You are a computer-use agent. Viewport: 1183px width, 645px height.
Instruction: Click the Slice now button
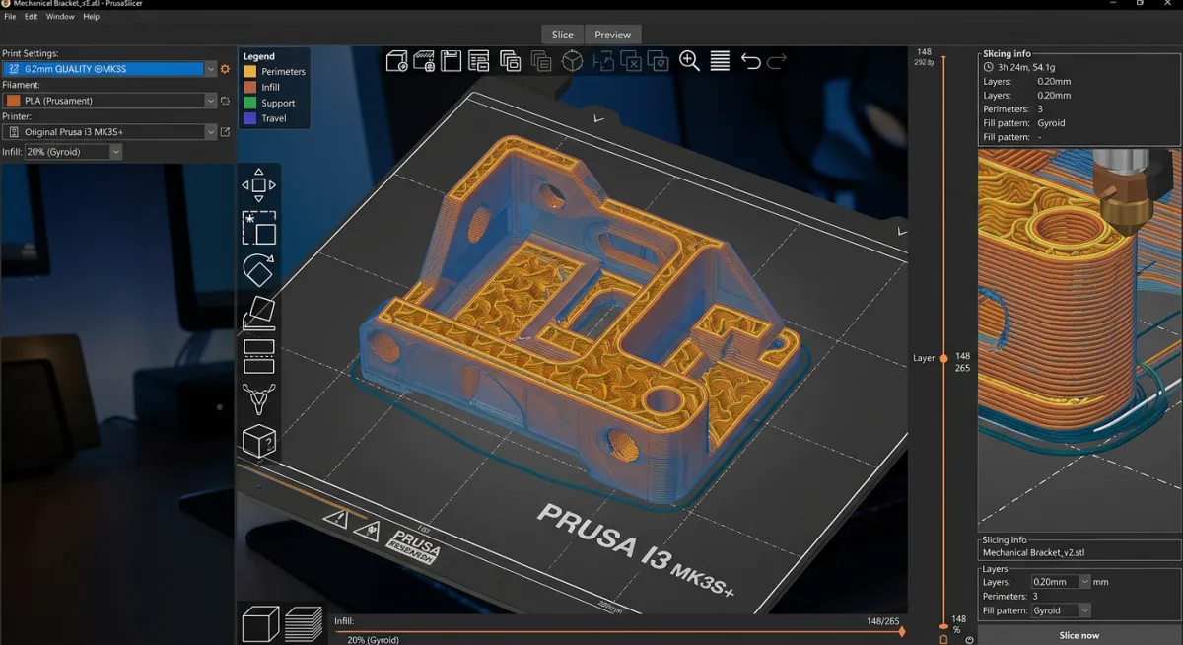tap(1079, 635)
